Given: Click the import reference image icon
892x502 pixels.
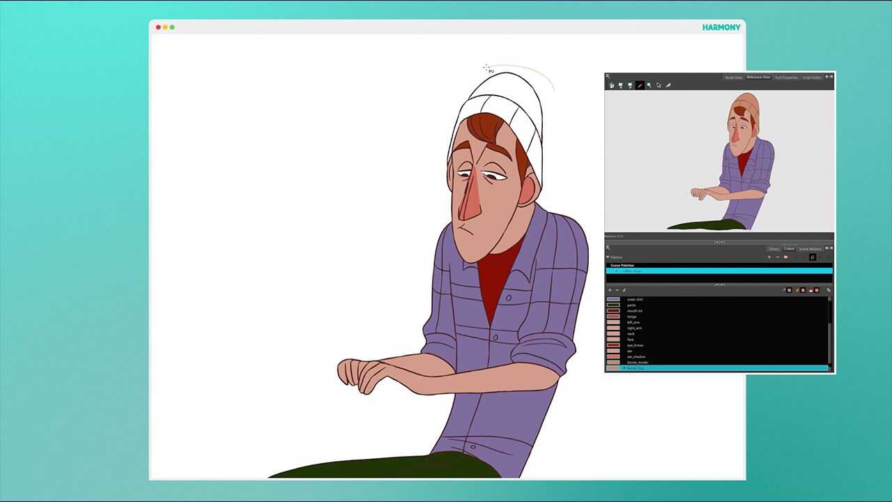Looking at the screenshot, I should 611,85.
